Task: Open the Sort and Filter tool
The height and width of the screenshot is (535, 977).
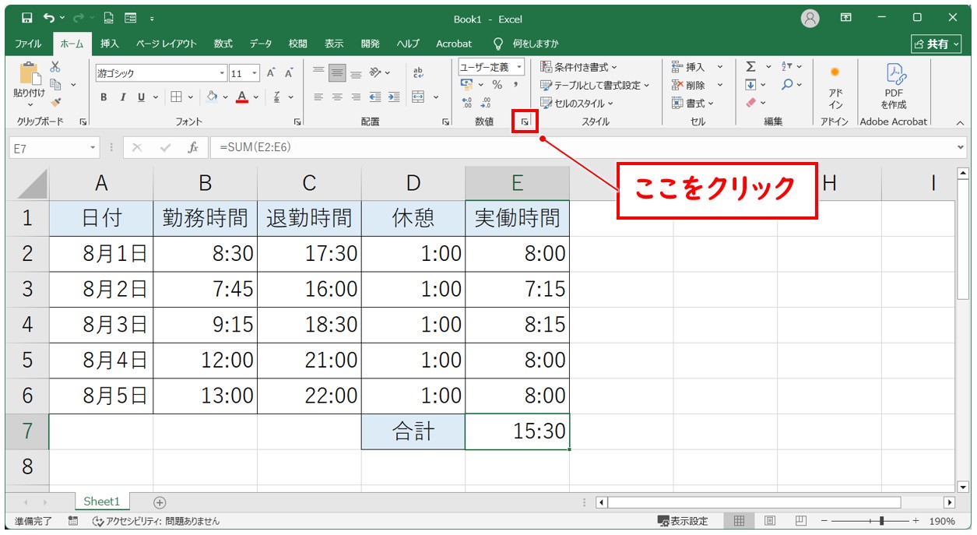Action: click(x=787, y=67)
